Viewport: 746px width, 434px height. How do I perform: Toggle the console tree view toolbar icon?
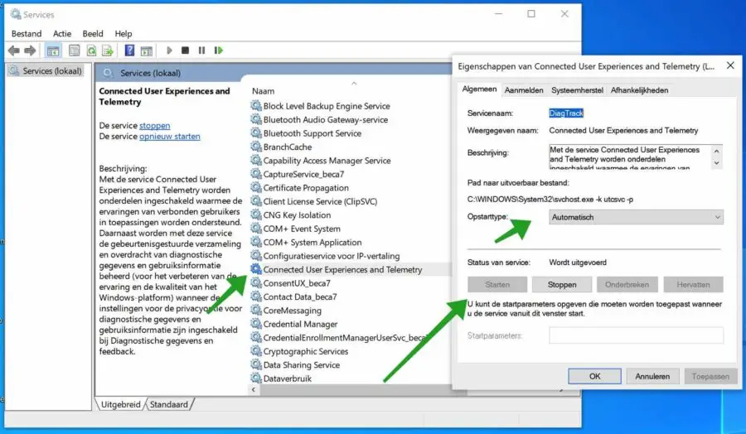(x=53, y=51)
